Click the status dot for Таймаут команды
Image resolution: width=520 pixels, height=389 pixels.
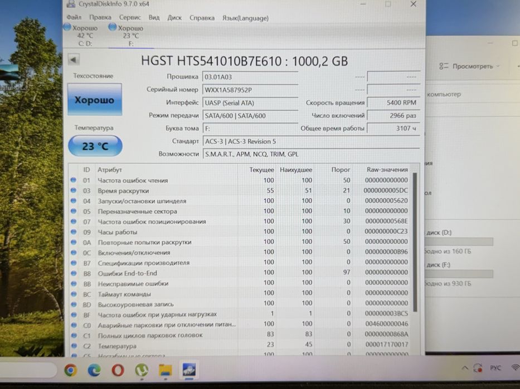[x=74, y=294]
